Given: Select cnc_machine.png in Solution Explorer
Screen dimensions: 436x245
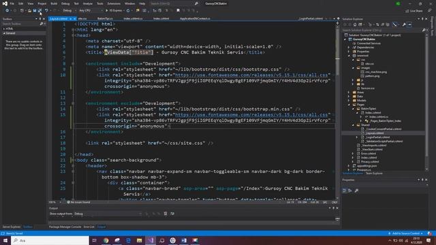Looking at the screenshot, I should click(375, 72).
